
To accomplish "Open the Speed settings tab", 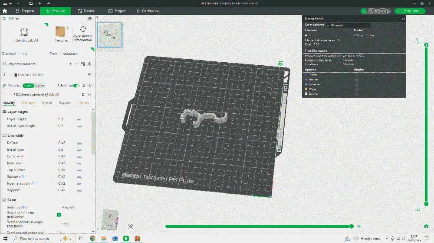I will 47,103.
